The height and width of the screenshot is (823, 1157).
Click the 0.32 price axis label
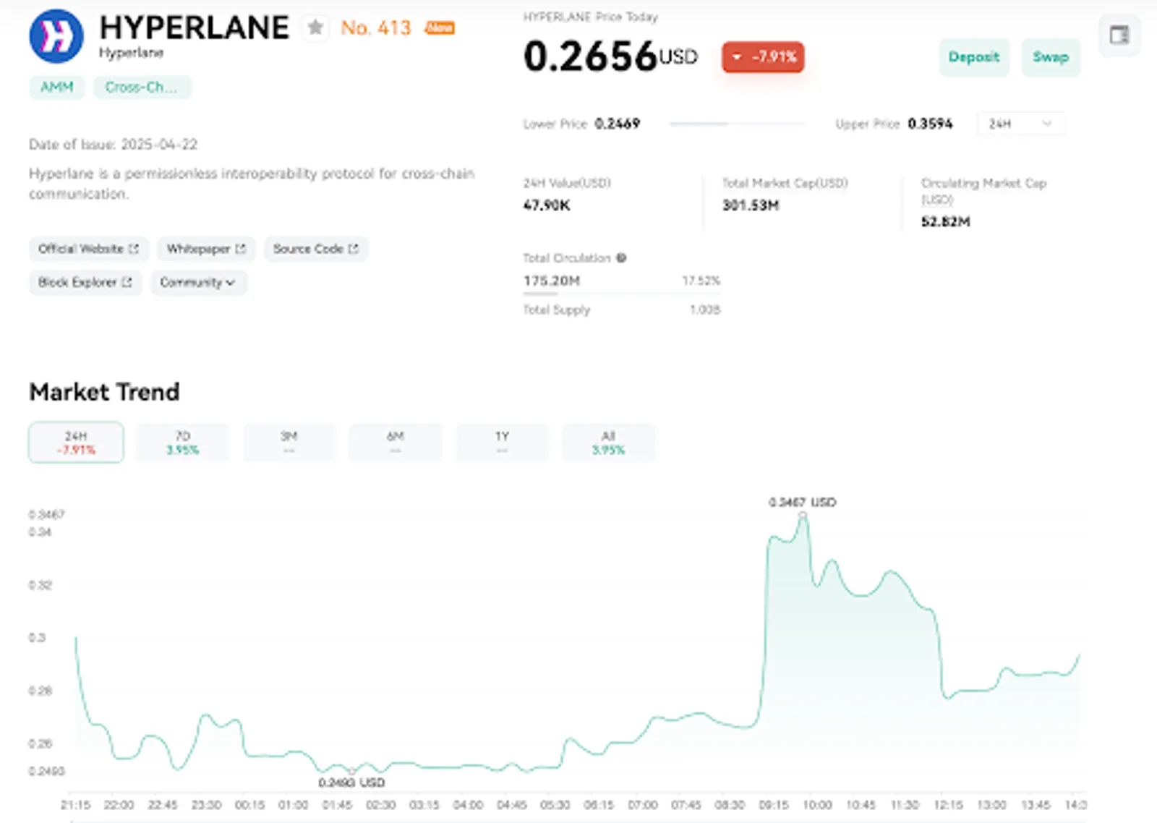[x=40, y=585]
